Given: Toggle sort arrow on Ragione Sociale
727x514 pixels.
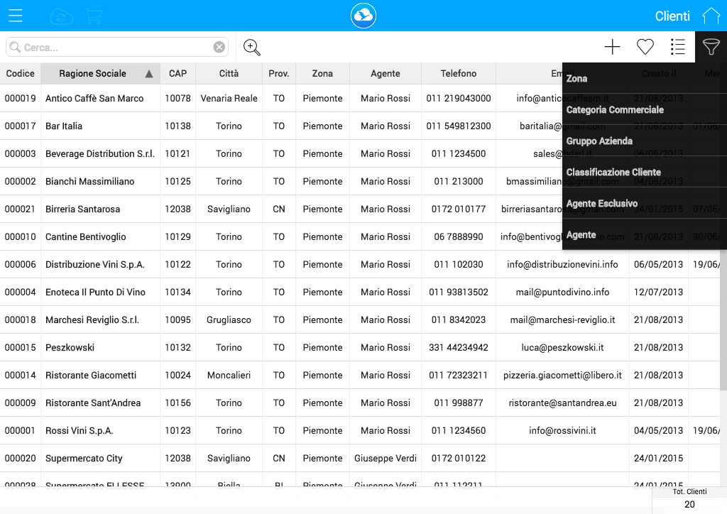Looking at the screenshot, I should coord(149,74).
